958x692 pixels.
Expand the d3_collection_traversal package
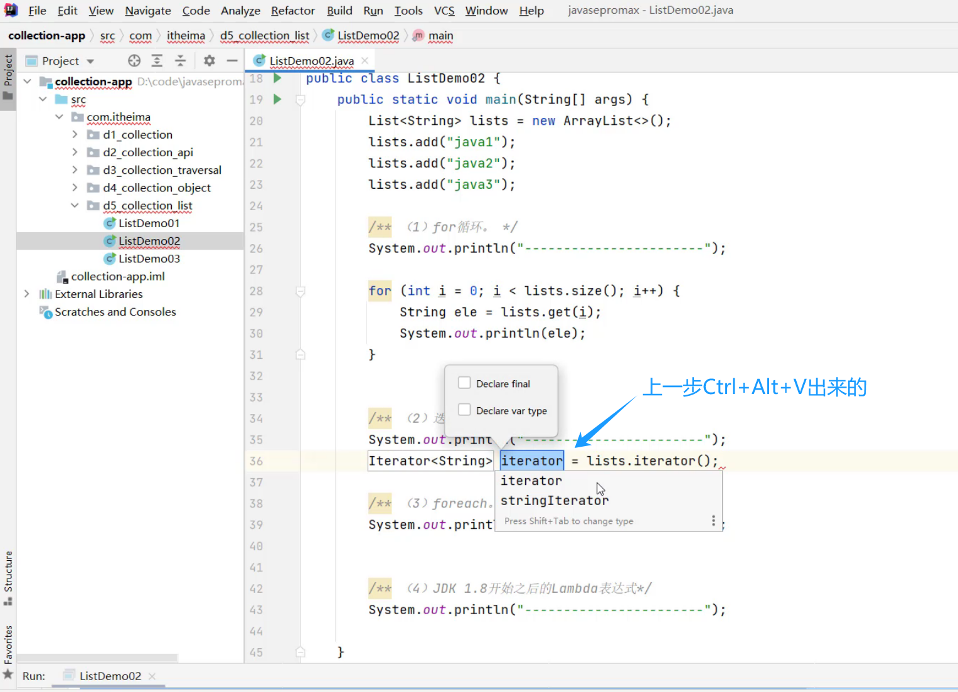click(75, 169)
